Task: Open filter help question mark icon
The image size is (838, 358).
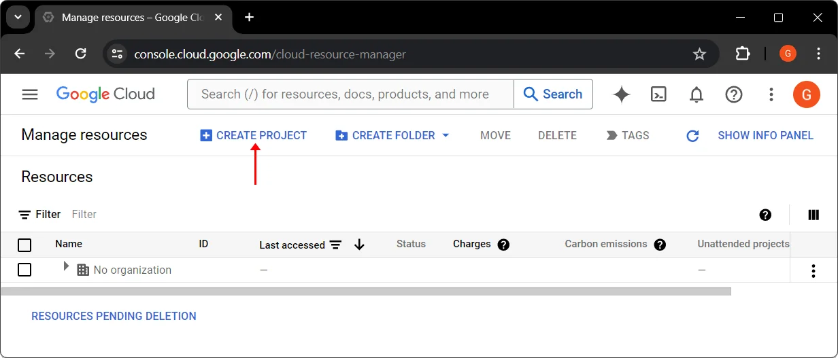Action: click(x=765, y=215)
